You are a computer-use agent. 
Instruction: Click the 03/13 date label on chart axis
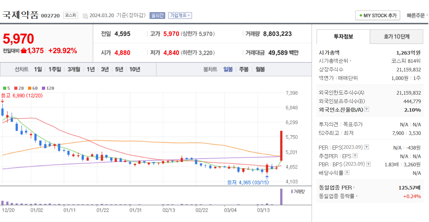(x=263, y=210)
